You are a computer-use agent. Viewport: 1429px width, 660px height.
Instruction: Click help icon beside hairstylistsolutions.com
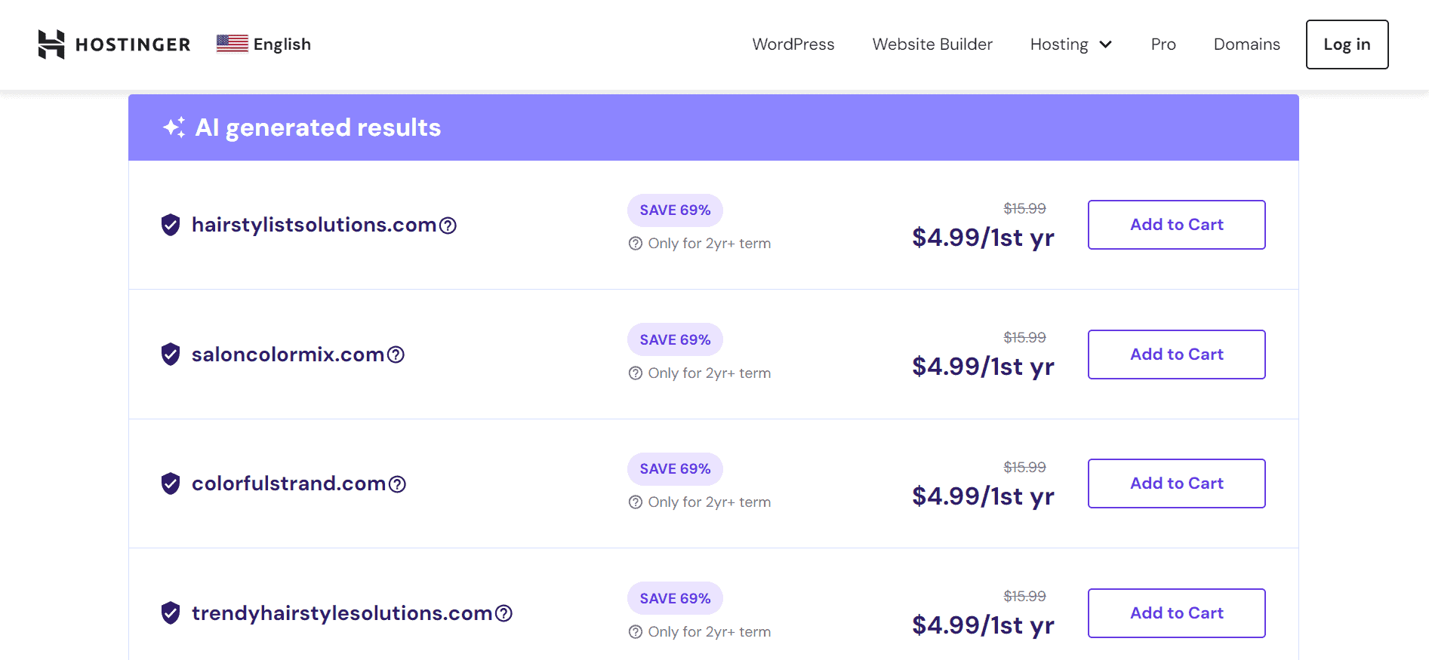click(x=448, y=226)
